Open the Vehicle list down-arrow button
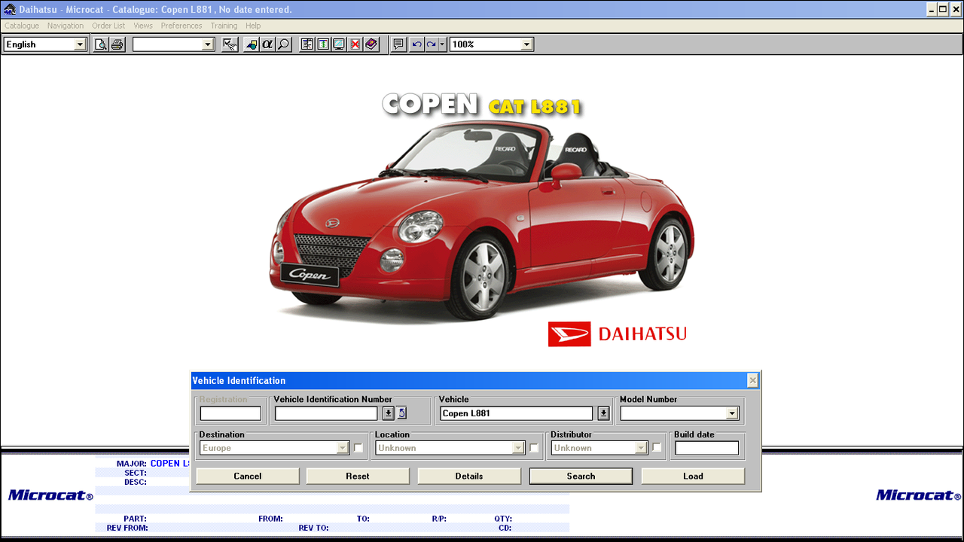The image size is (964, 542). tap(603, 413)
